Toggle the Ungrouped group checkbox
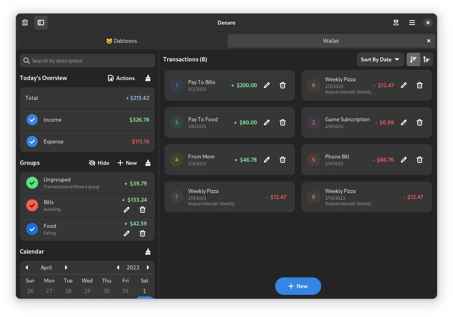Image resolution: width=453 pixels, height=317 pixels. 32,183
